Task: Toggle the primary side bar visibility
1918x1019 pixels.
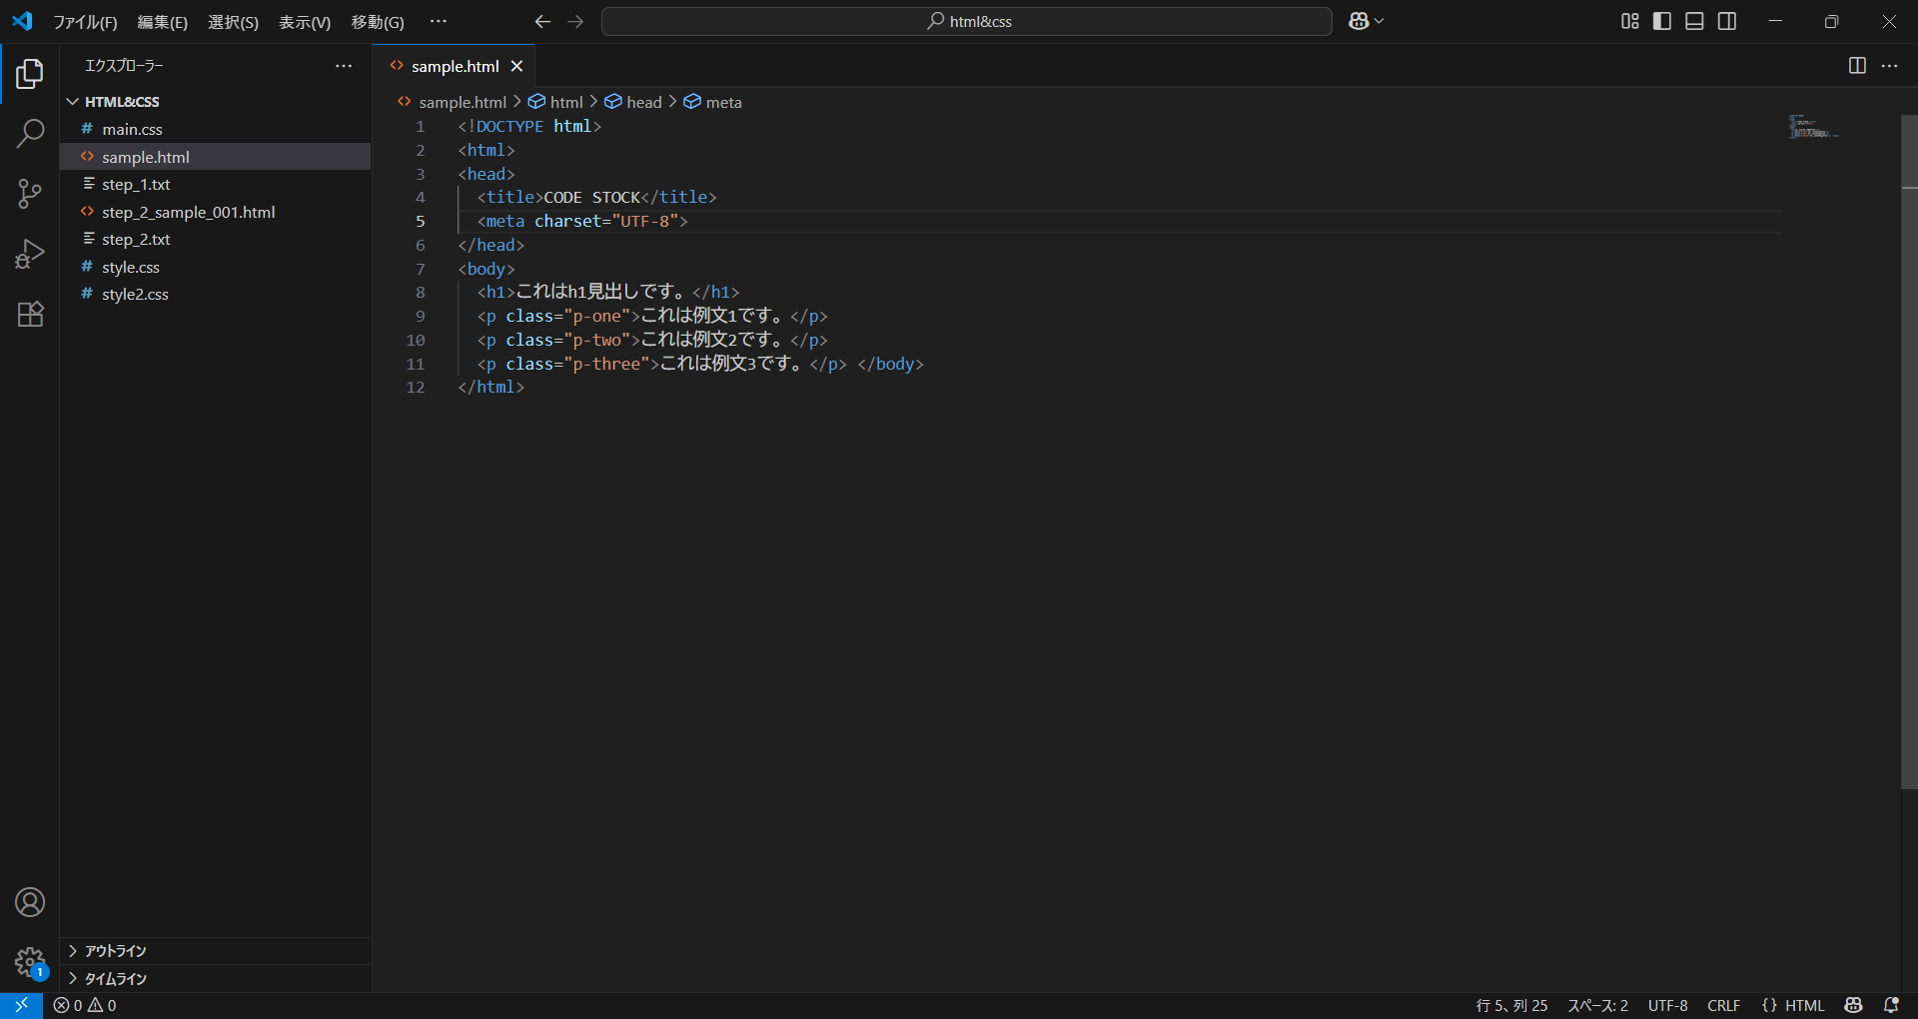Action: pos(1662,22)
